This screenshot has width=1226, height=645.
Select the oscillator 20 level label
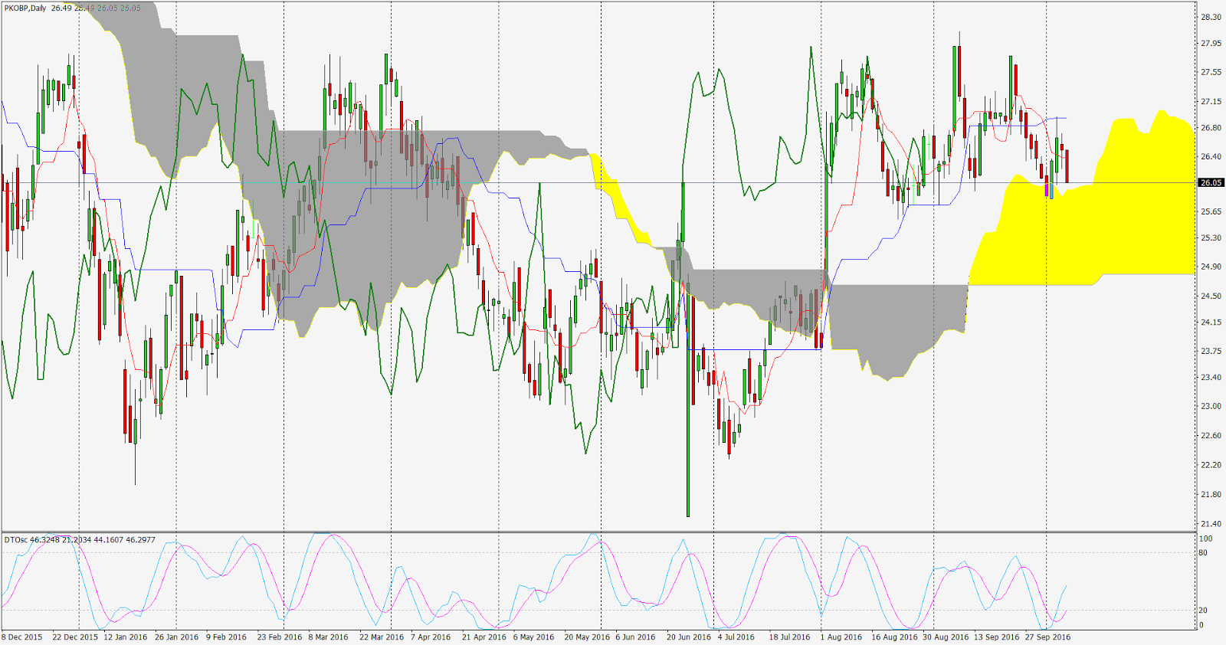point(1203,611)
